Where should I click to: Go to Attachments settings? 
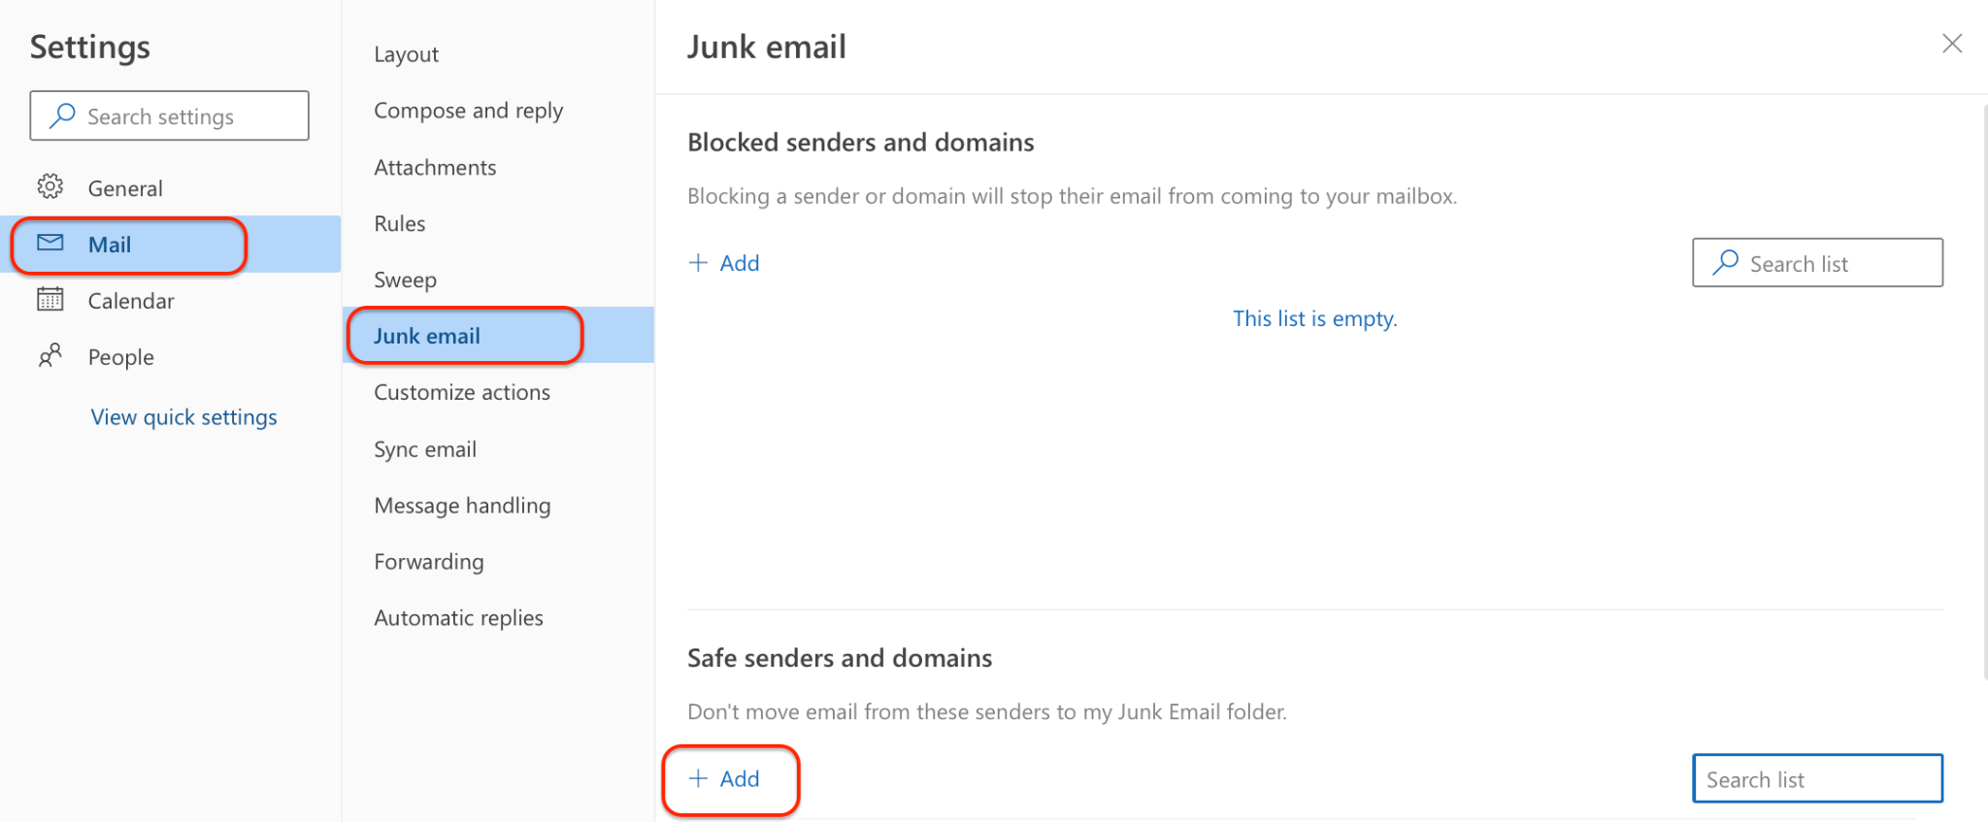pyautogui.click(x=435, y=167)
